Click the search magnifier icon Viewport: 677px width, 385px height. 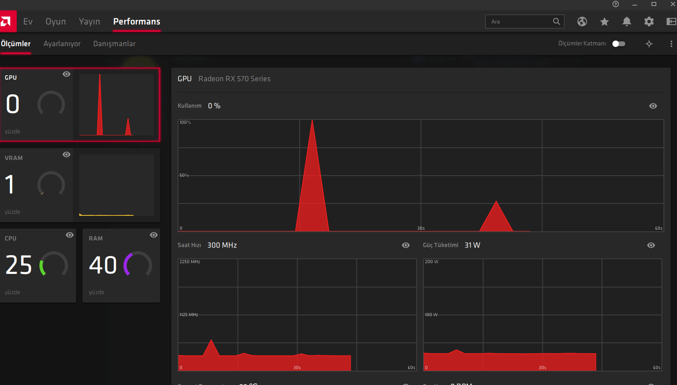point(556,21)
